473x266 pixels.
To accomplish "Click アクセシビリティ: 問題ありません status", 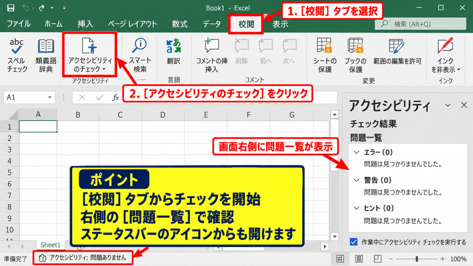I will 83,258.
